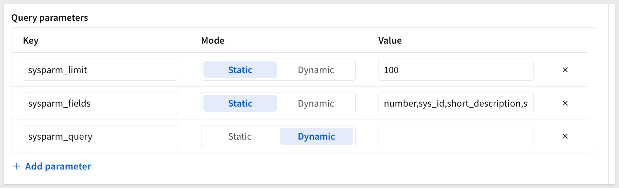Click the number,sys_id,short_description value field
619x188 pixels.
coord(456,103)
